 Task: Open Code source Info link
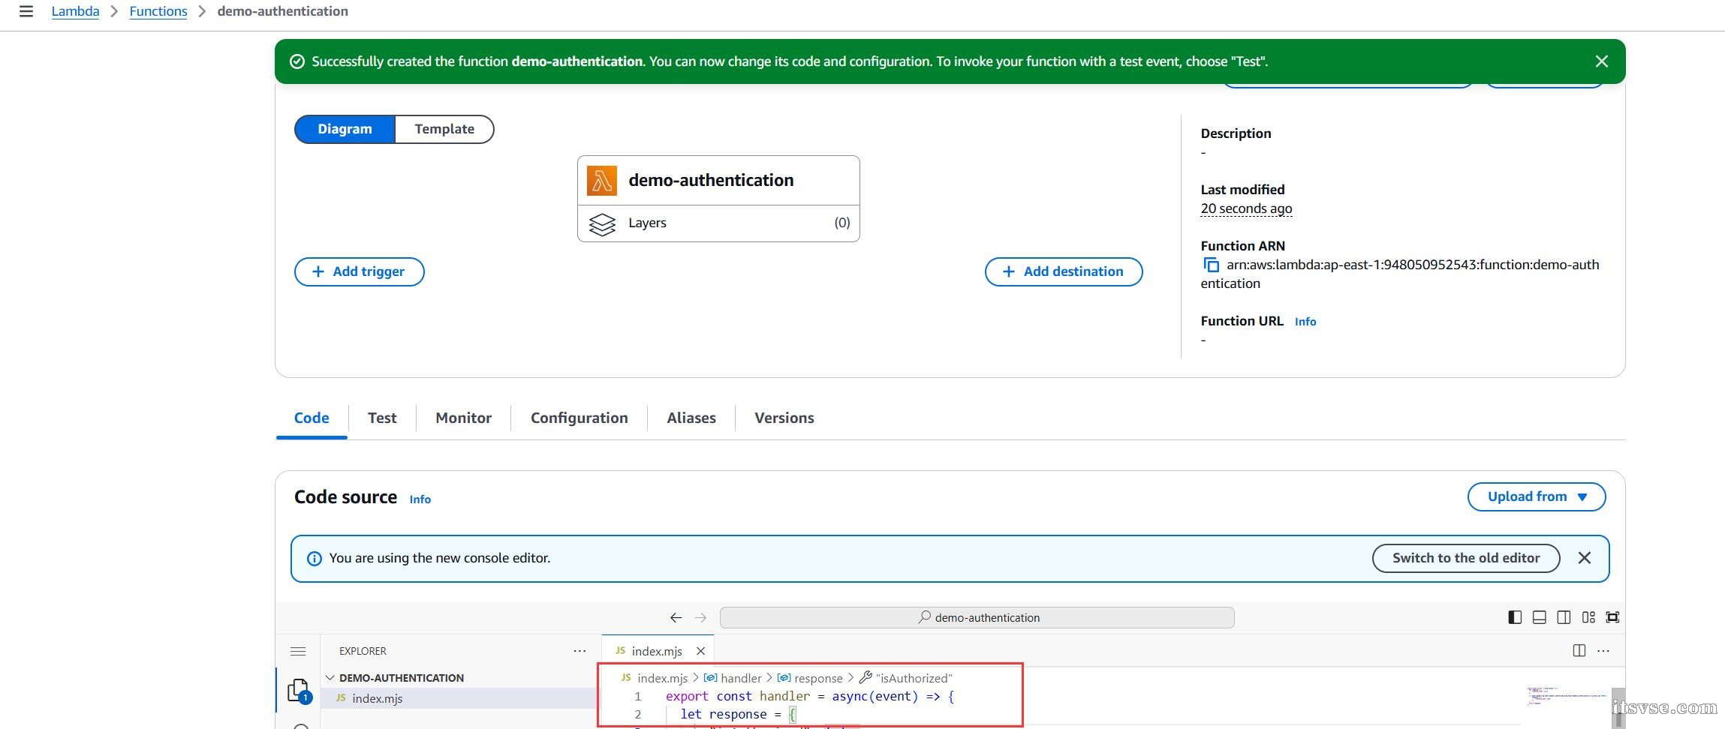pos(420,499)
